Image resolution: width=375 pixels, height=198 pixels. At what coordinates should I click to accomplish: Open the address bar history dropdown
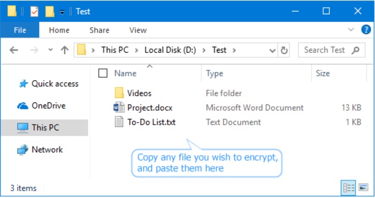(272, 51)
